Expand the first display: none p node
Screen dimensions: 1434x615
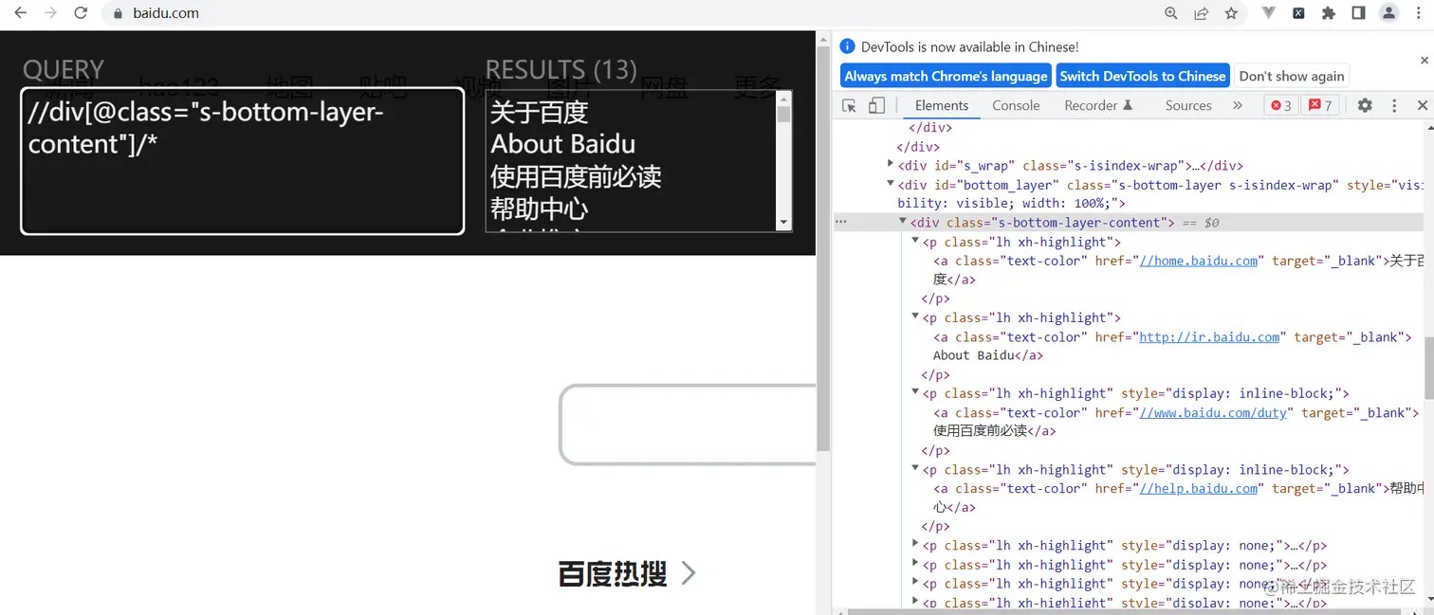click(x=915, y=545)
